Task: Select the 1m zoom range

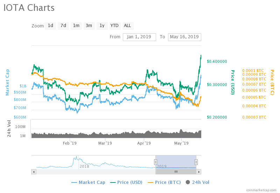Action: (76, 26)
